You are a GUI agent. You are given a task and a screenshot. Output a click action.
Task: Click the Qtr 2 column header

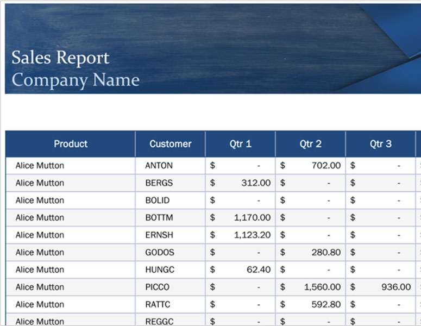[x=310, y=144]
